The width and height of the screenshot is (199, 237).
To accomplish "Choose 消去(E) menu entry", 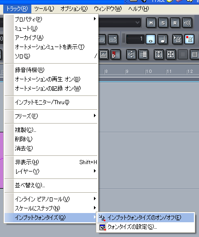I will 51,148.
